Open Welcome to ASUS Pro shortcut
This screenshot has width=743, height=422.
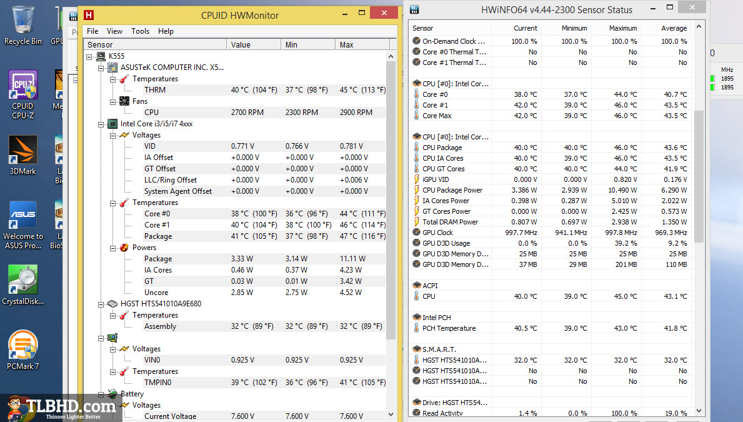click(x=22, y=224)
